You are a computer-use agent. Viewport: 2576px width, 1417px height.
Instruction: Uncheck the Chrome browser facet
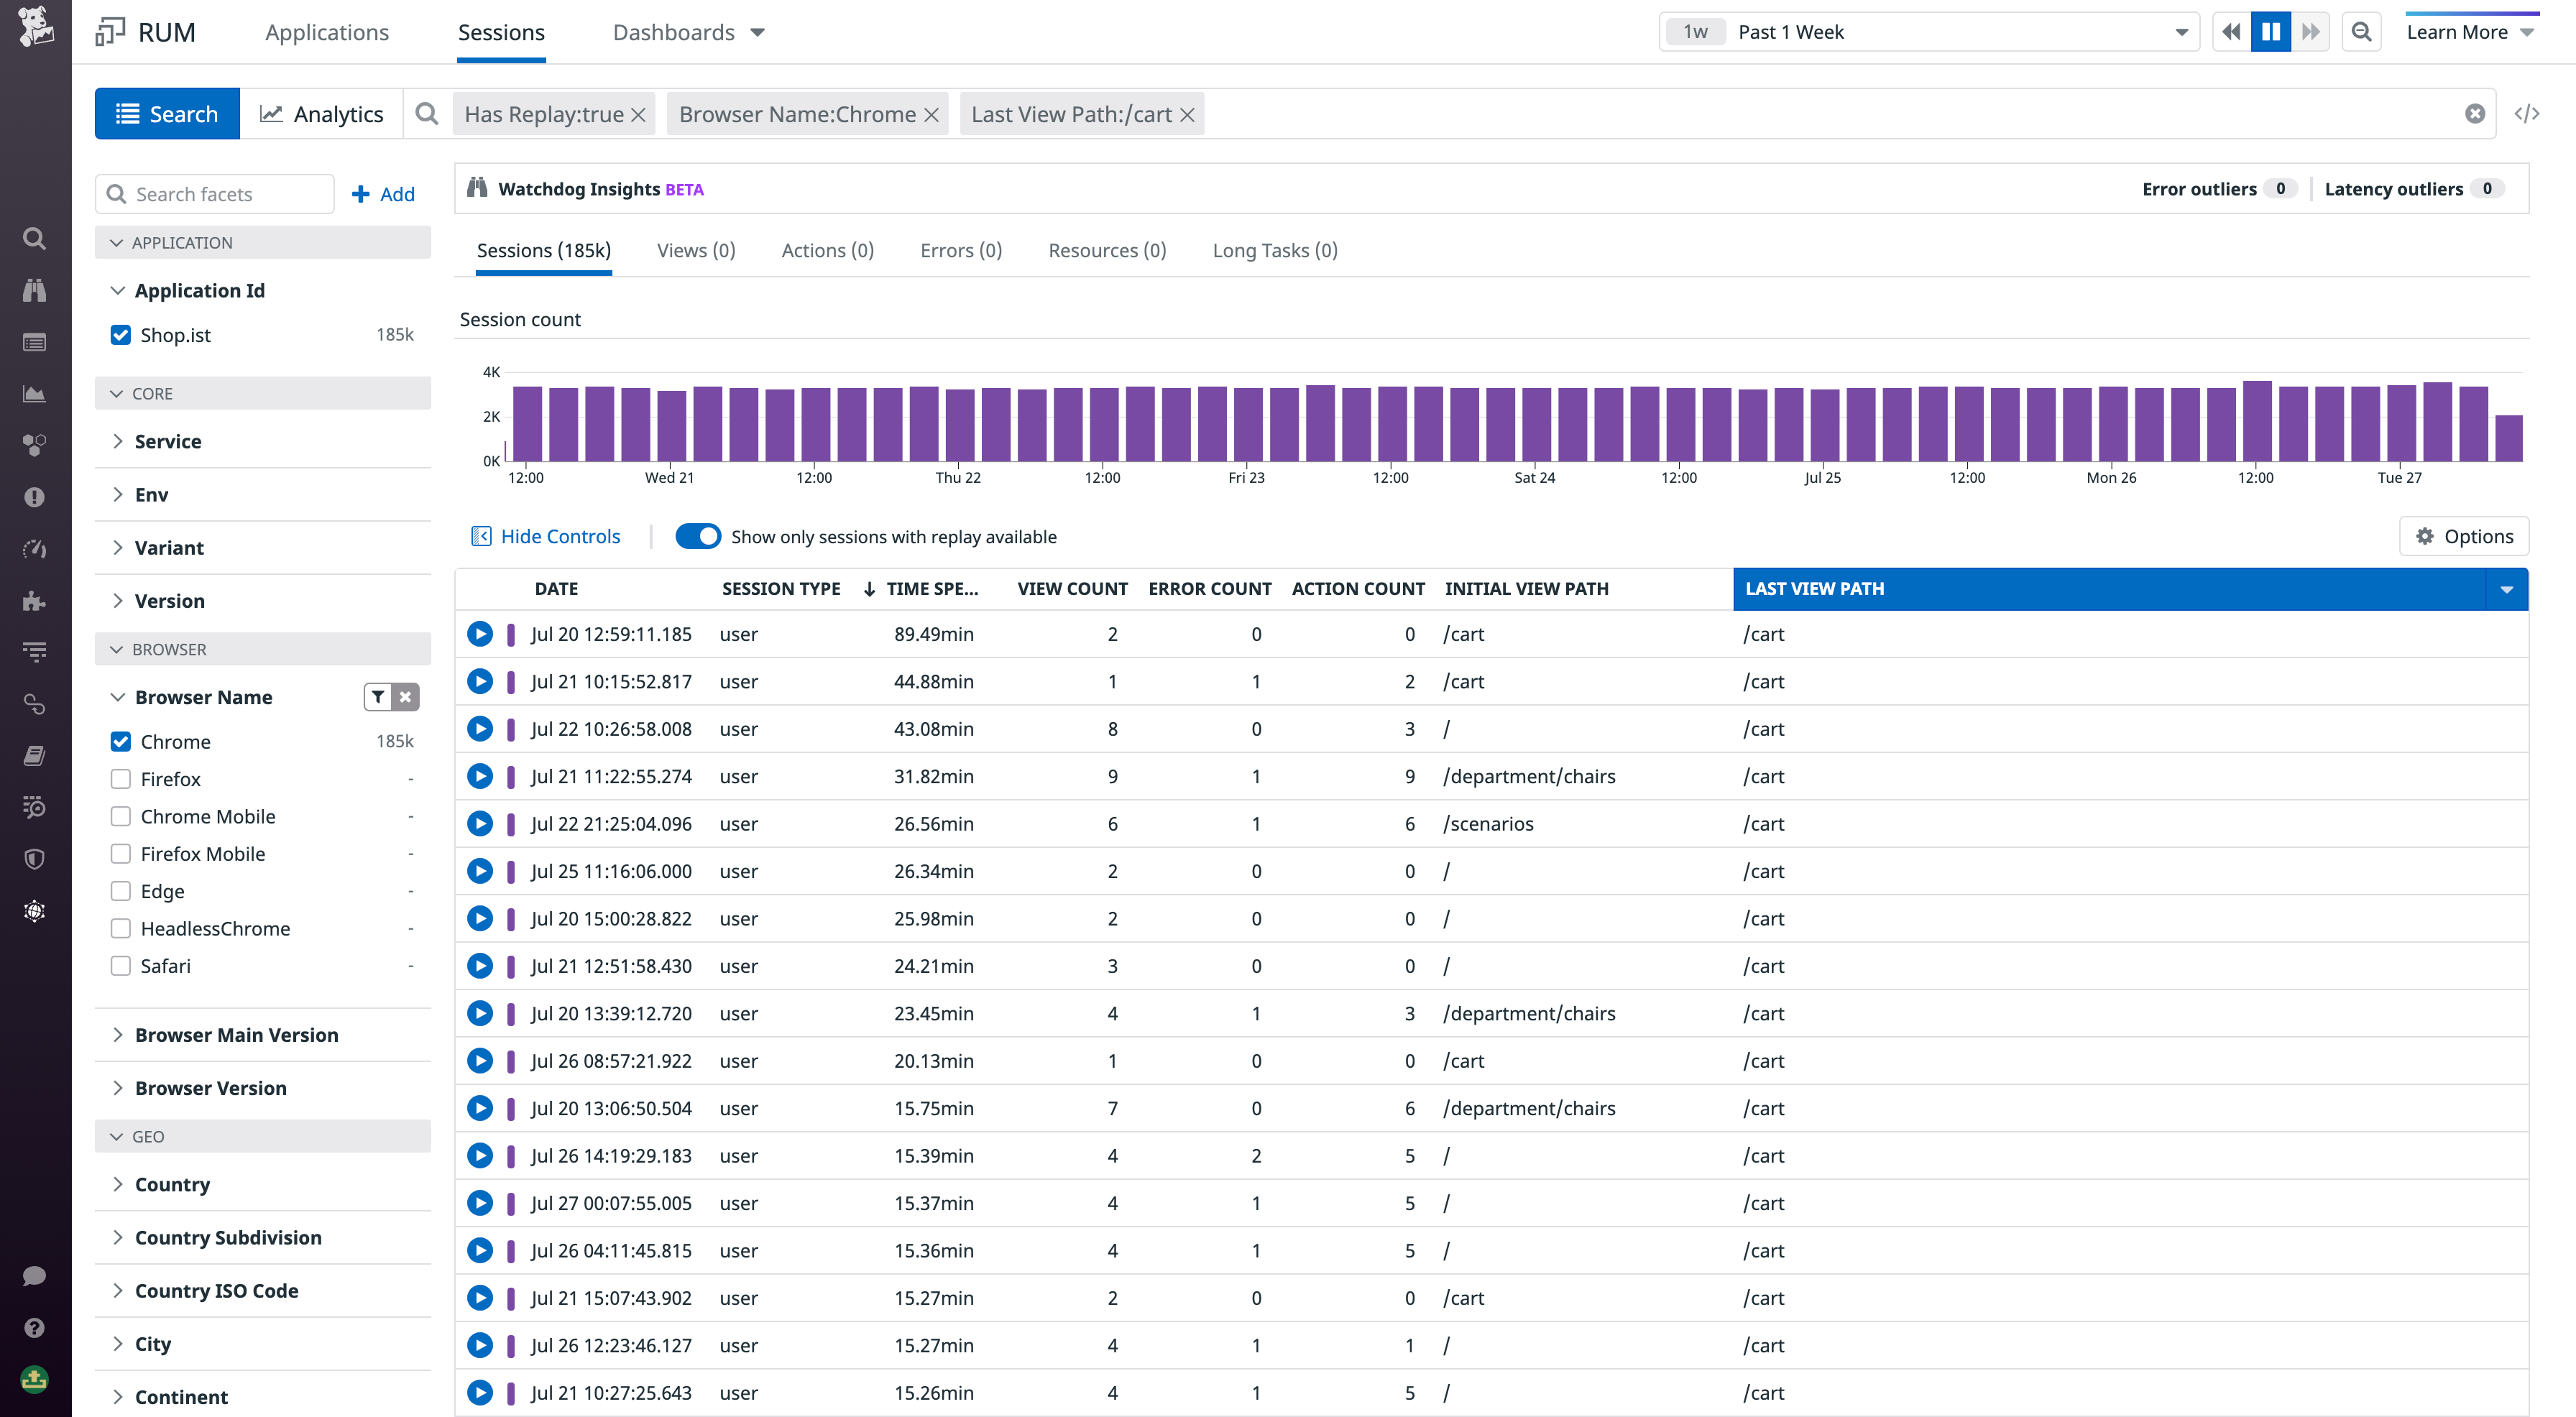tap(120, 741)
